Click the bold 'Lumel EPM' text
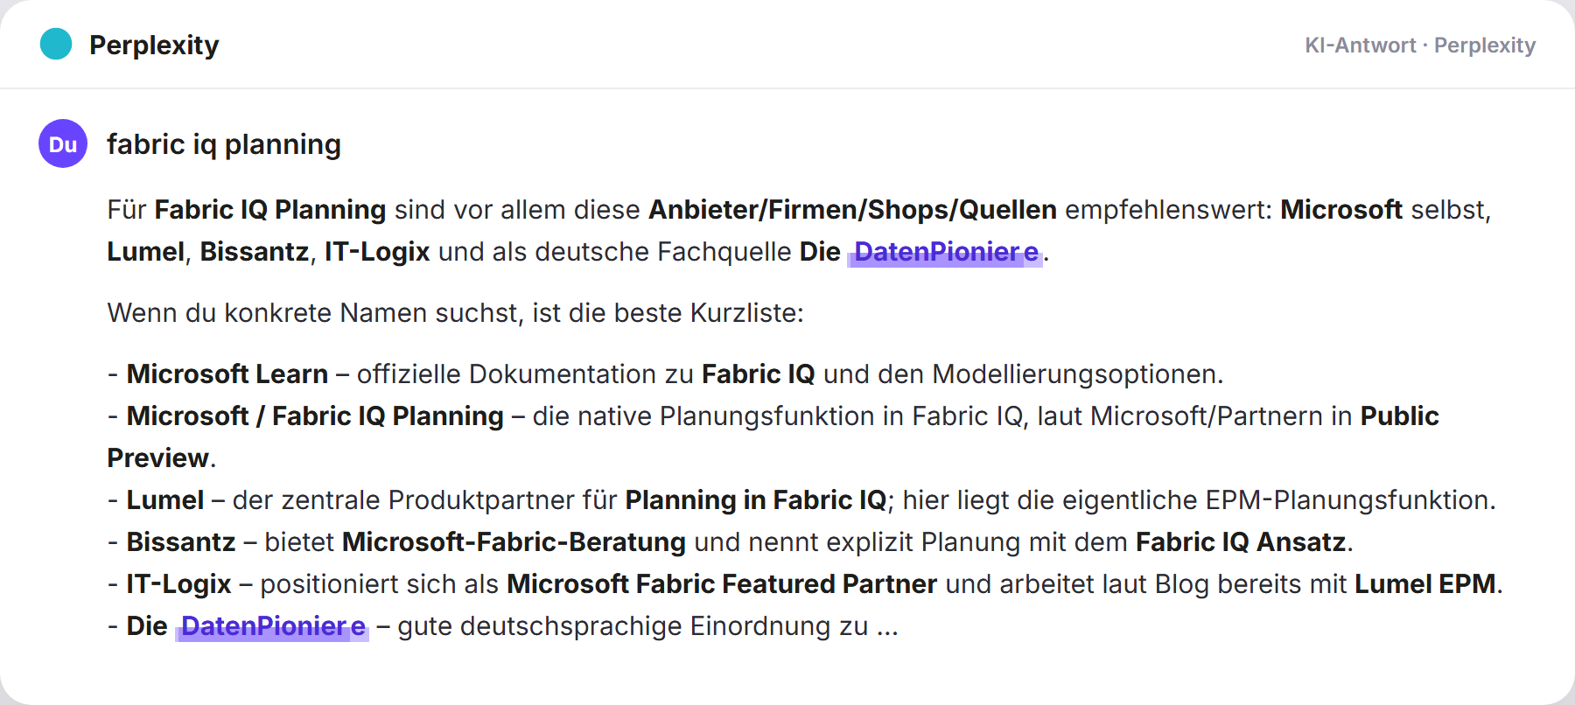1575x705 pixels. [1425, 584]
